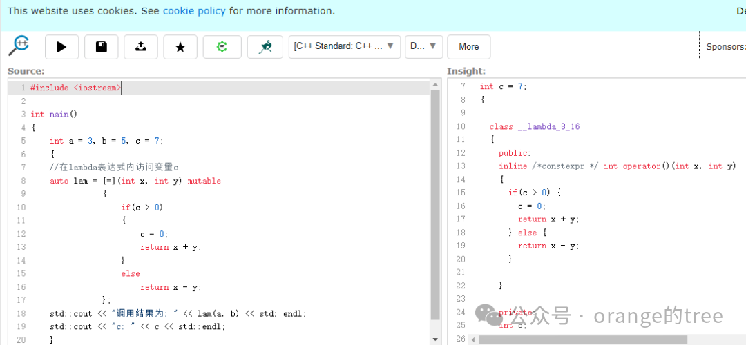This screenshot has width=746, height=345.
Task: Open the truncated 'D...' dropdown
Action: coord(424,46)
